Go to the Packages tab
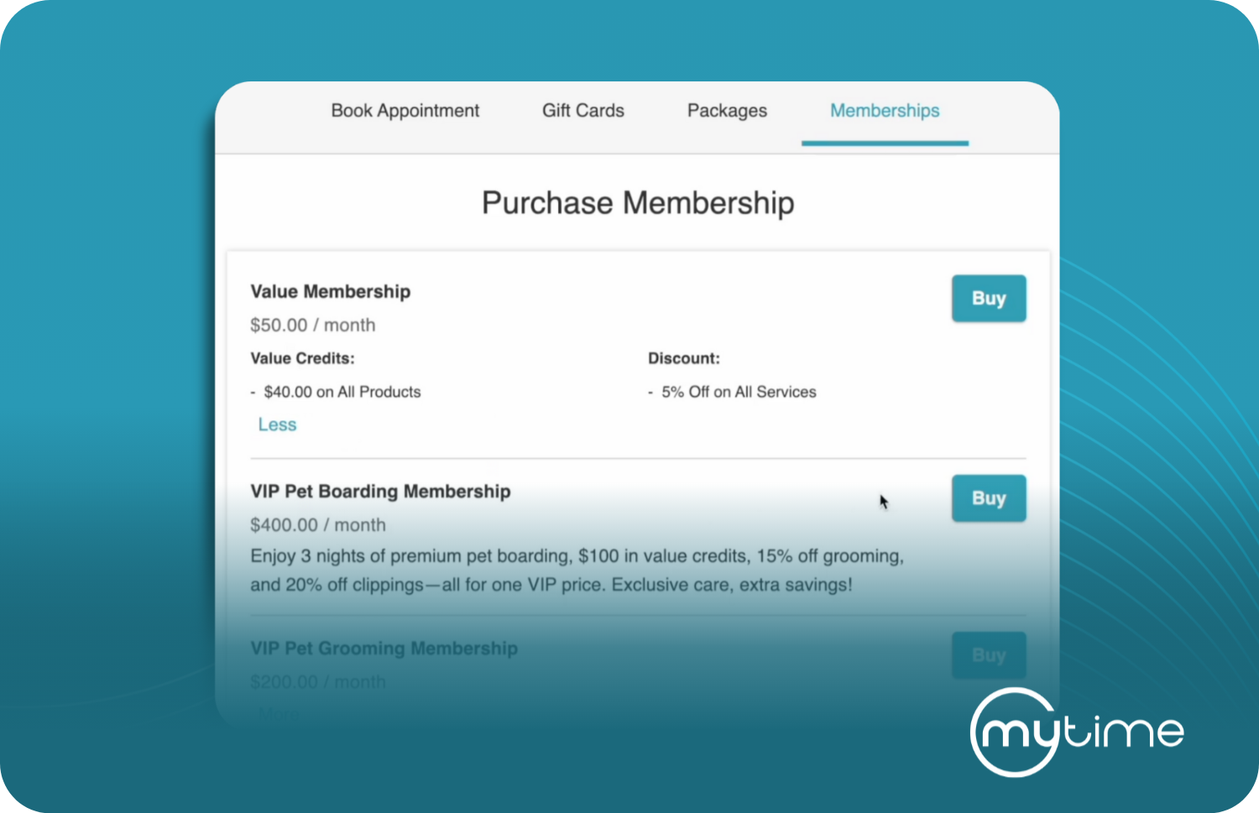 (727, 111)
